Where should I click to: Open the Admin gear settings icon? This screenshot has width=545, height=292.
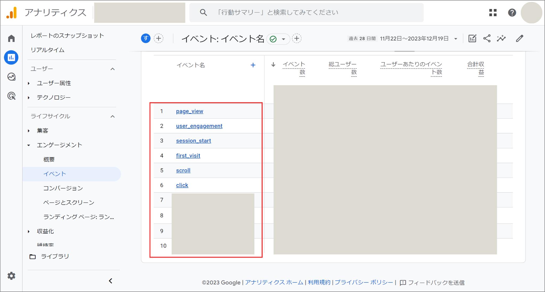(x=11, y=276)
